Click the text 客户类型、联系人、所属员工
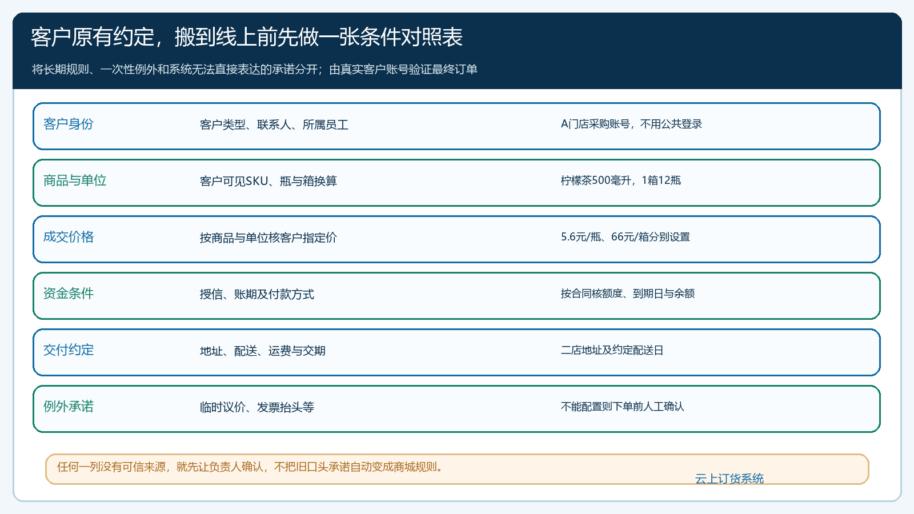914x514 pixels. pos(274,125)
